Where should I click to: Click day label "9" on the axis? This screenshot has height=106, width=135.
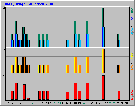coord(40,103)
